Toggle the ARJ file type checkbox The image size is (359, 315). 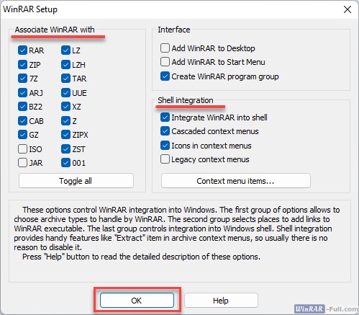tap(22, 93)
